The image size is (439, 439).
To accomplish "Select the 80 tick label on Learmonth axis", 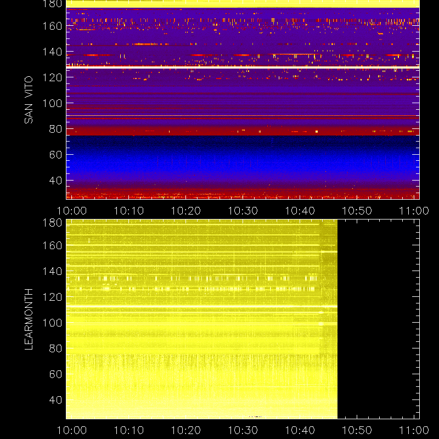I will [x=55, y=348].
